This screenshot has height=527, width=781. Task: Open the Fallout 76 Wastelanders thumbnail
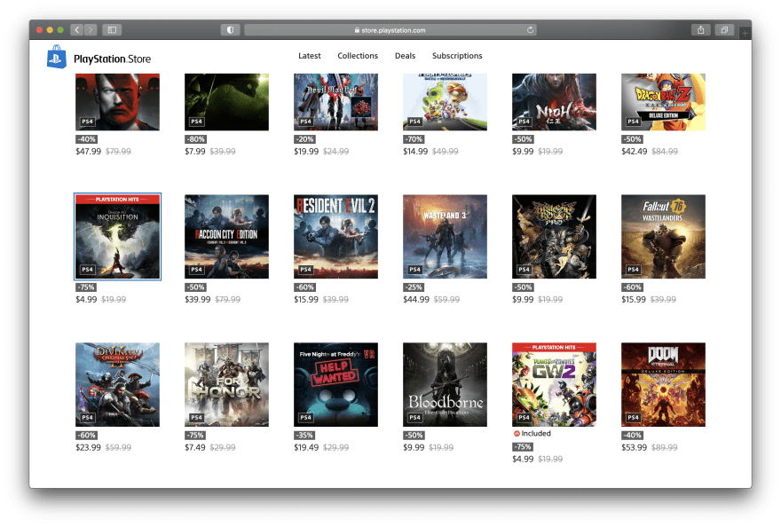tap(664, 237)
